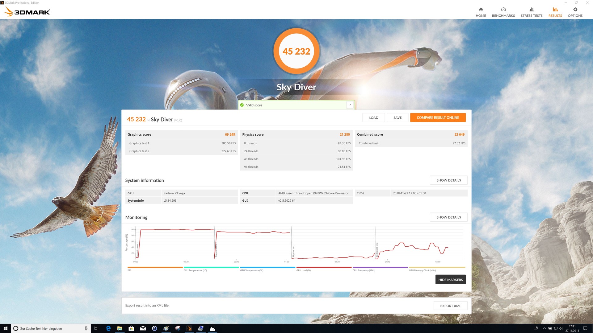Click the GUI version v2.5.5029 64
The image size is (593, 333).
coord(287,201)
